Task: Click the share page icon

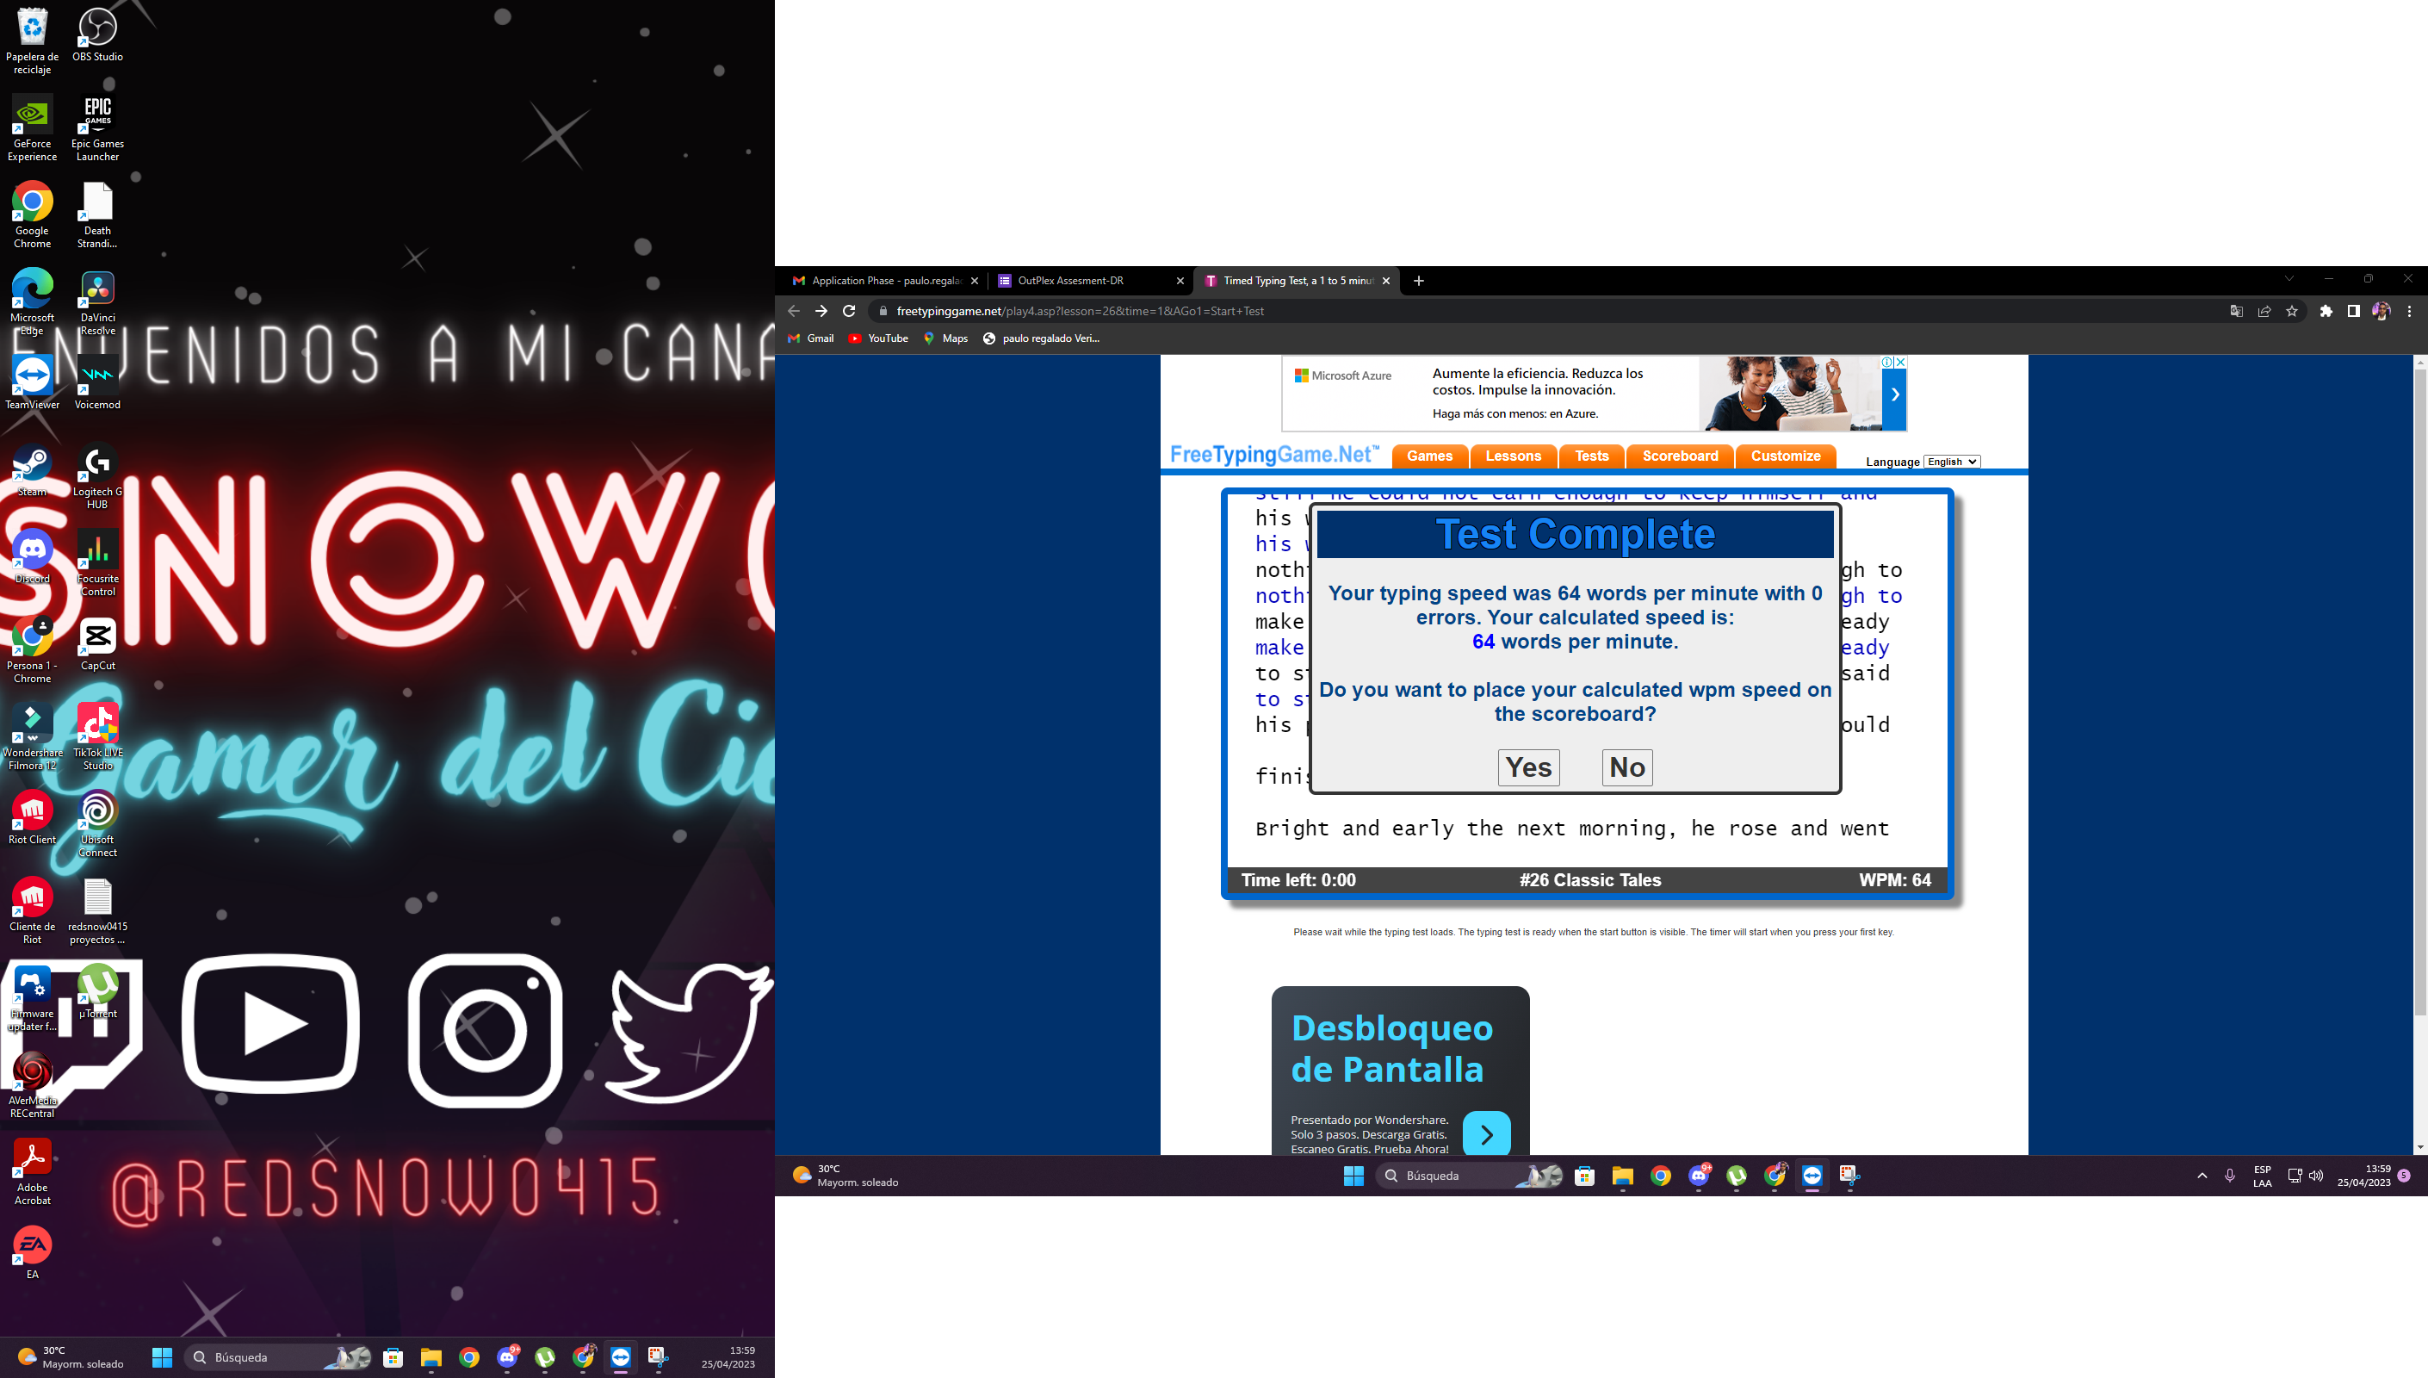Action: click(x=2264, y=312)
